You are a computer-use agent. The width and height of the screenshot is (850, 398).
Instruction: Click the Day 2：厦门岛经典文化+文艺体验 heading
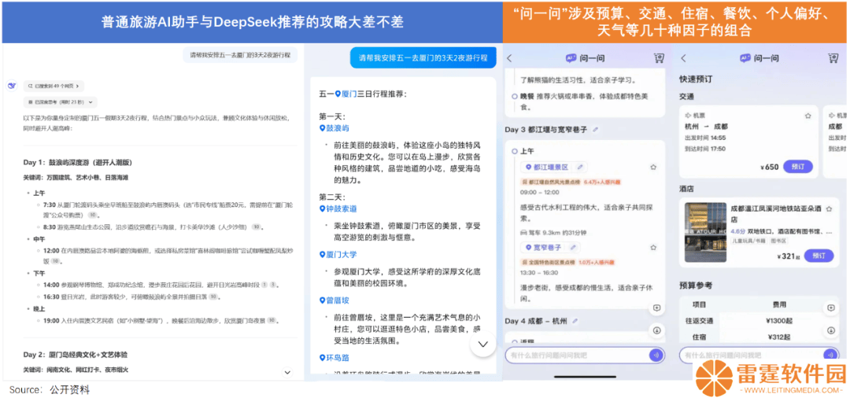[x=76, y=355]
